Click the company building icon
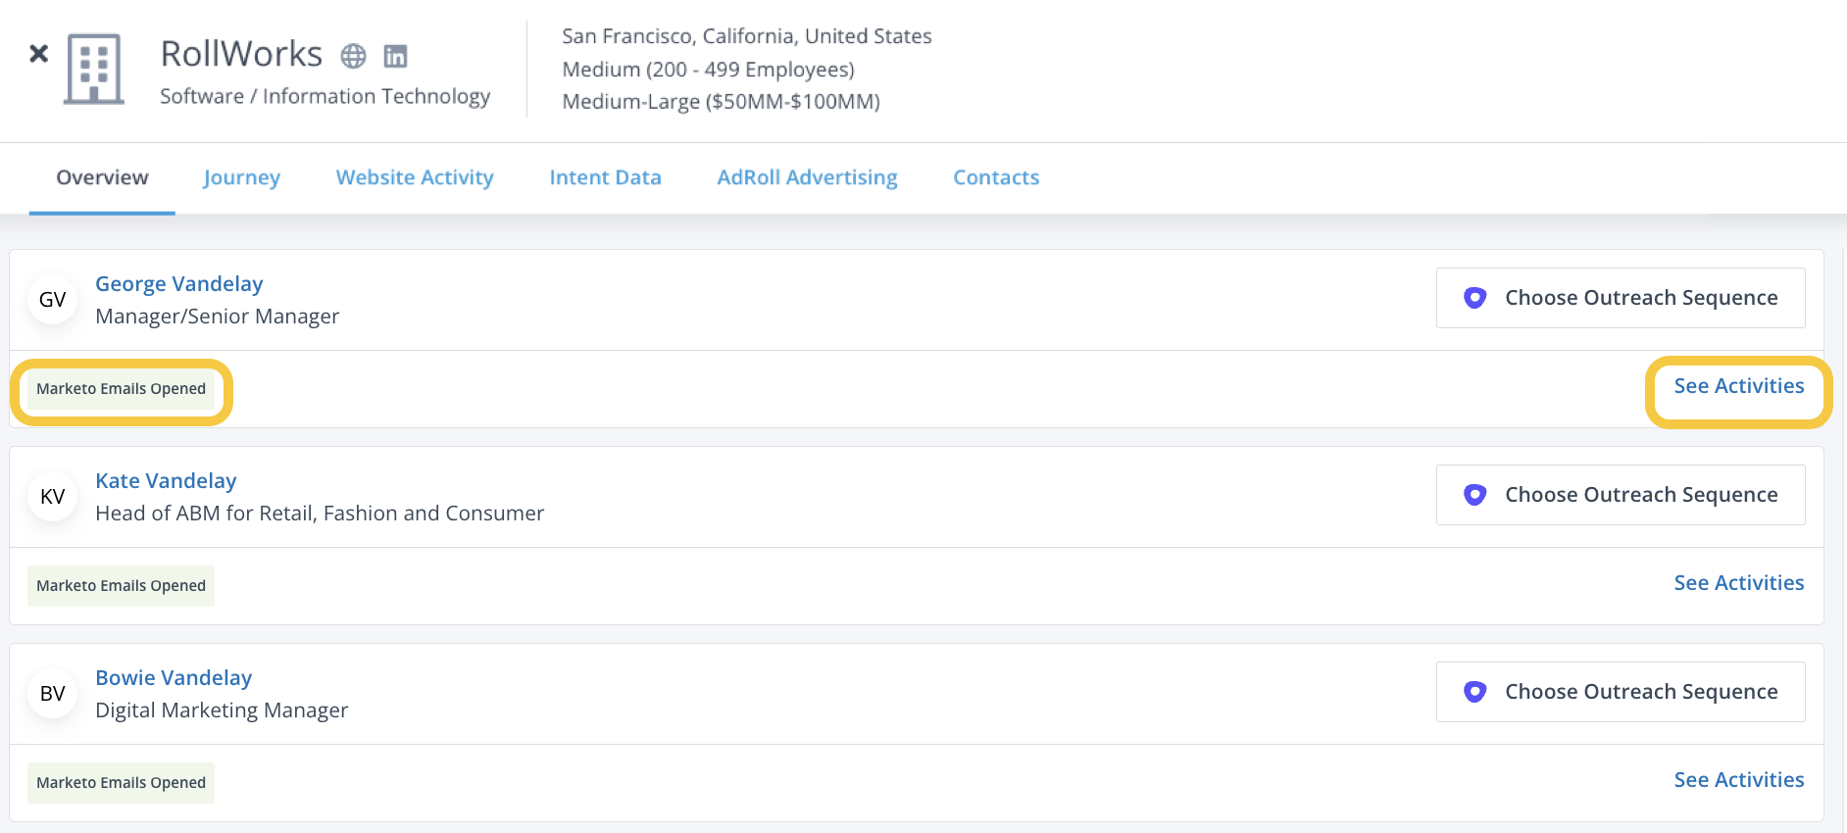The image size is (1847, 833). [x=94, y=69]
